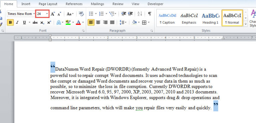Apply the Normal style
Screen dimensions: 256x123
[x=232, y=18]
